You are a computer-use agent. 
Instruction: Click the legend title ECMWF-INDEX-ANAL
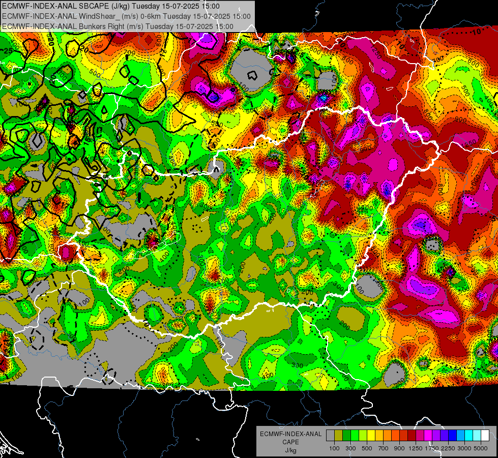(291, 434)
